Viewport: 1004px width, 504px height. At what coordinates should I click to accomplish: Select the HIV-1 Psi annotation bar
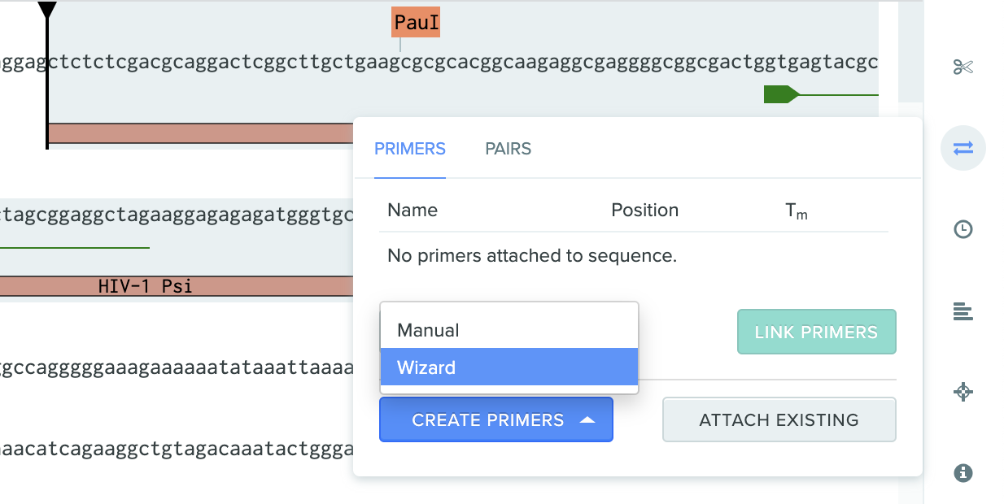(x=177, y=286)
